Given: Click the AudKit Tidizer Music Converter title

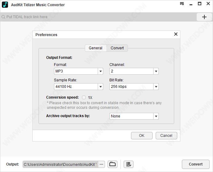Looking at the screenshot, I should click(38, 5).
